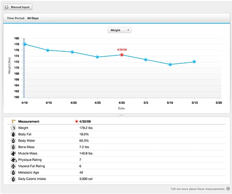The height and width of the screenshot is (194, 232).
Task: Click the Body Water row icon
Action: tap(13, 141)
